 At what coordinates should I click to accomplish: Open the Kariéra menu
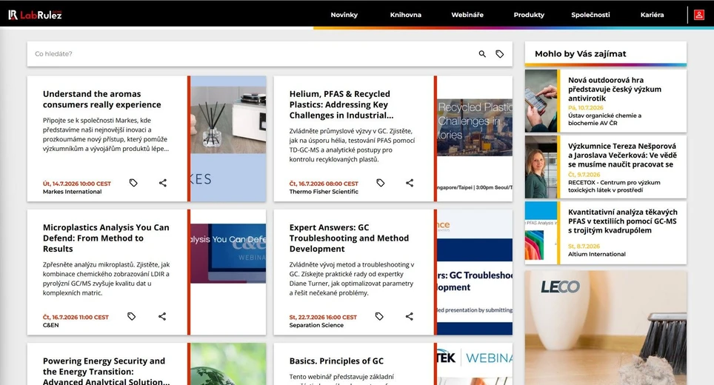652,15
